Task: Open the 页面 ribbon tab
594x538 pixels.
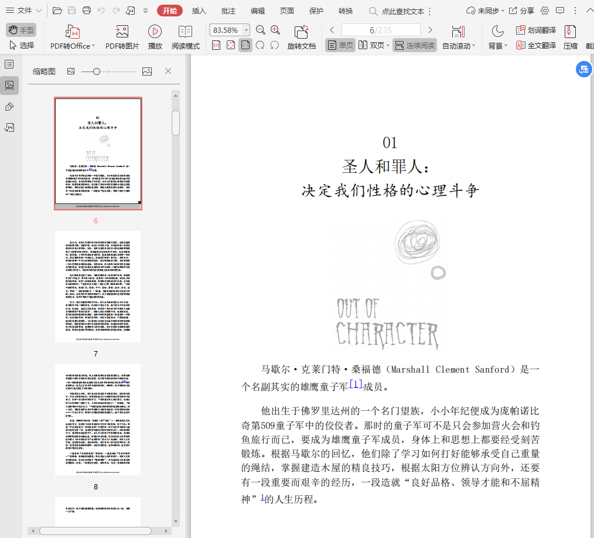Action: pyautogui.click(x=287, y=11)
